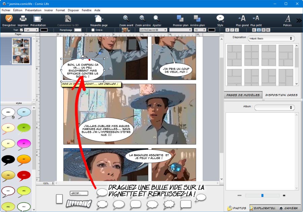Pick the blank panel rectangle element
This screenshot has height=212, width=303.
pos(59,199)
